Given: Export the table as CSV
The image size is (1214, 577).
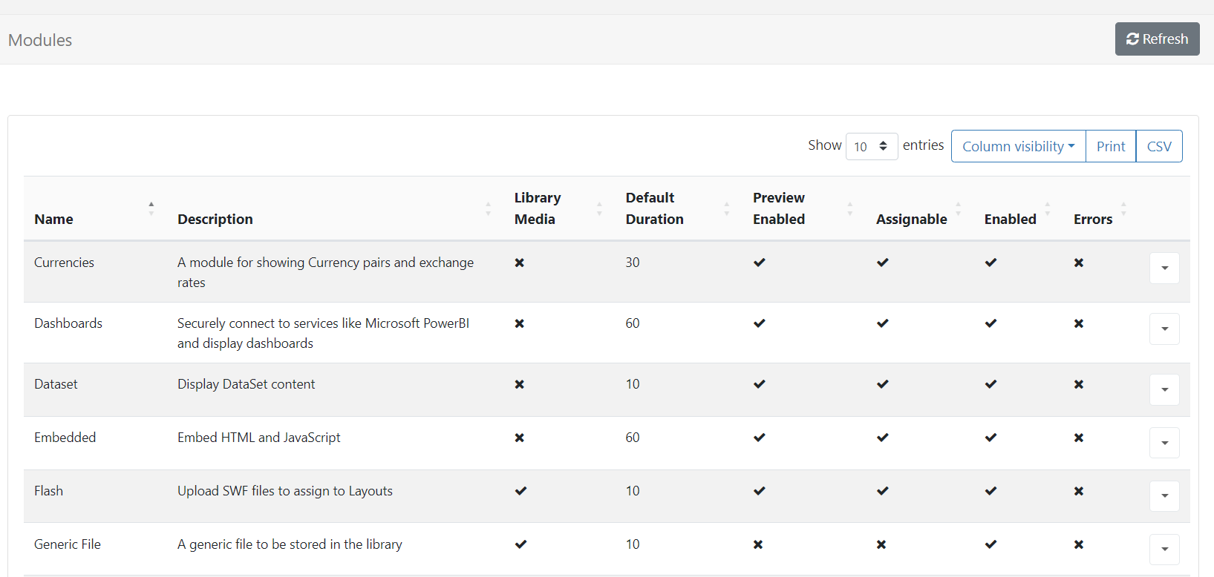Looking at the screenshot, I should pyautogui.click(x=1158, y=146).
